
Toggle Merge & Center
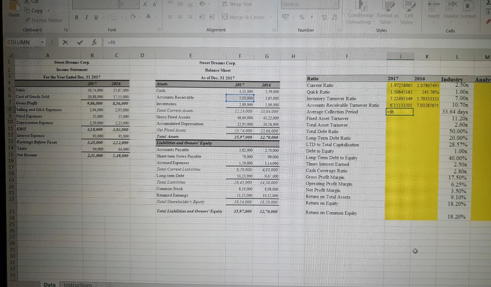coord(243,18)
